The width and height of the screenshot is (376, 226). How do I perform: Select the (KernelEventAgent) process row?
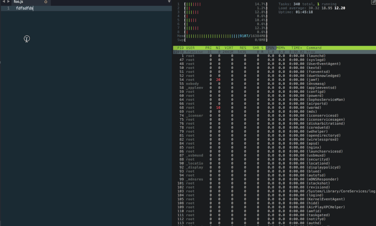274,199
